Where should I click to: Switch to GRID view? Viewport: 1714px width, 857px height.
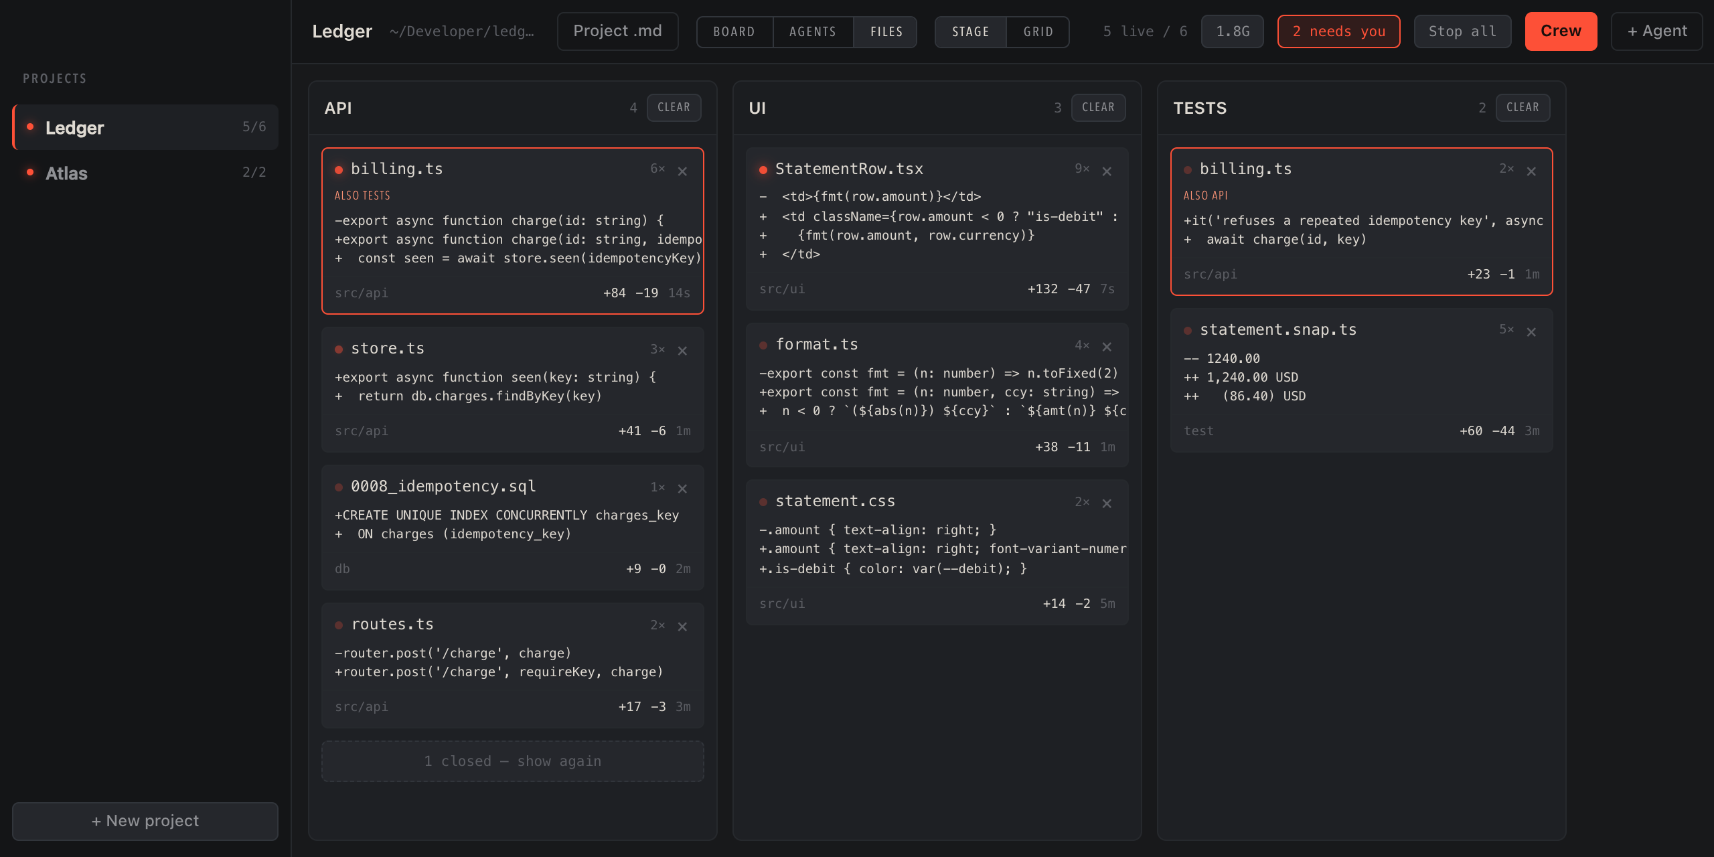point(1038,31)
